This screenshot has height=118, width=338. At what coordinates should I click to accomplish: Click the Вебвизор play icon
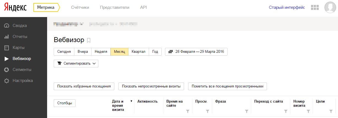(7, 59)
